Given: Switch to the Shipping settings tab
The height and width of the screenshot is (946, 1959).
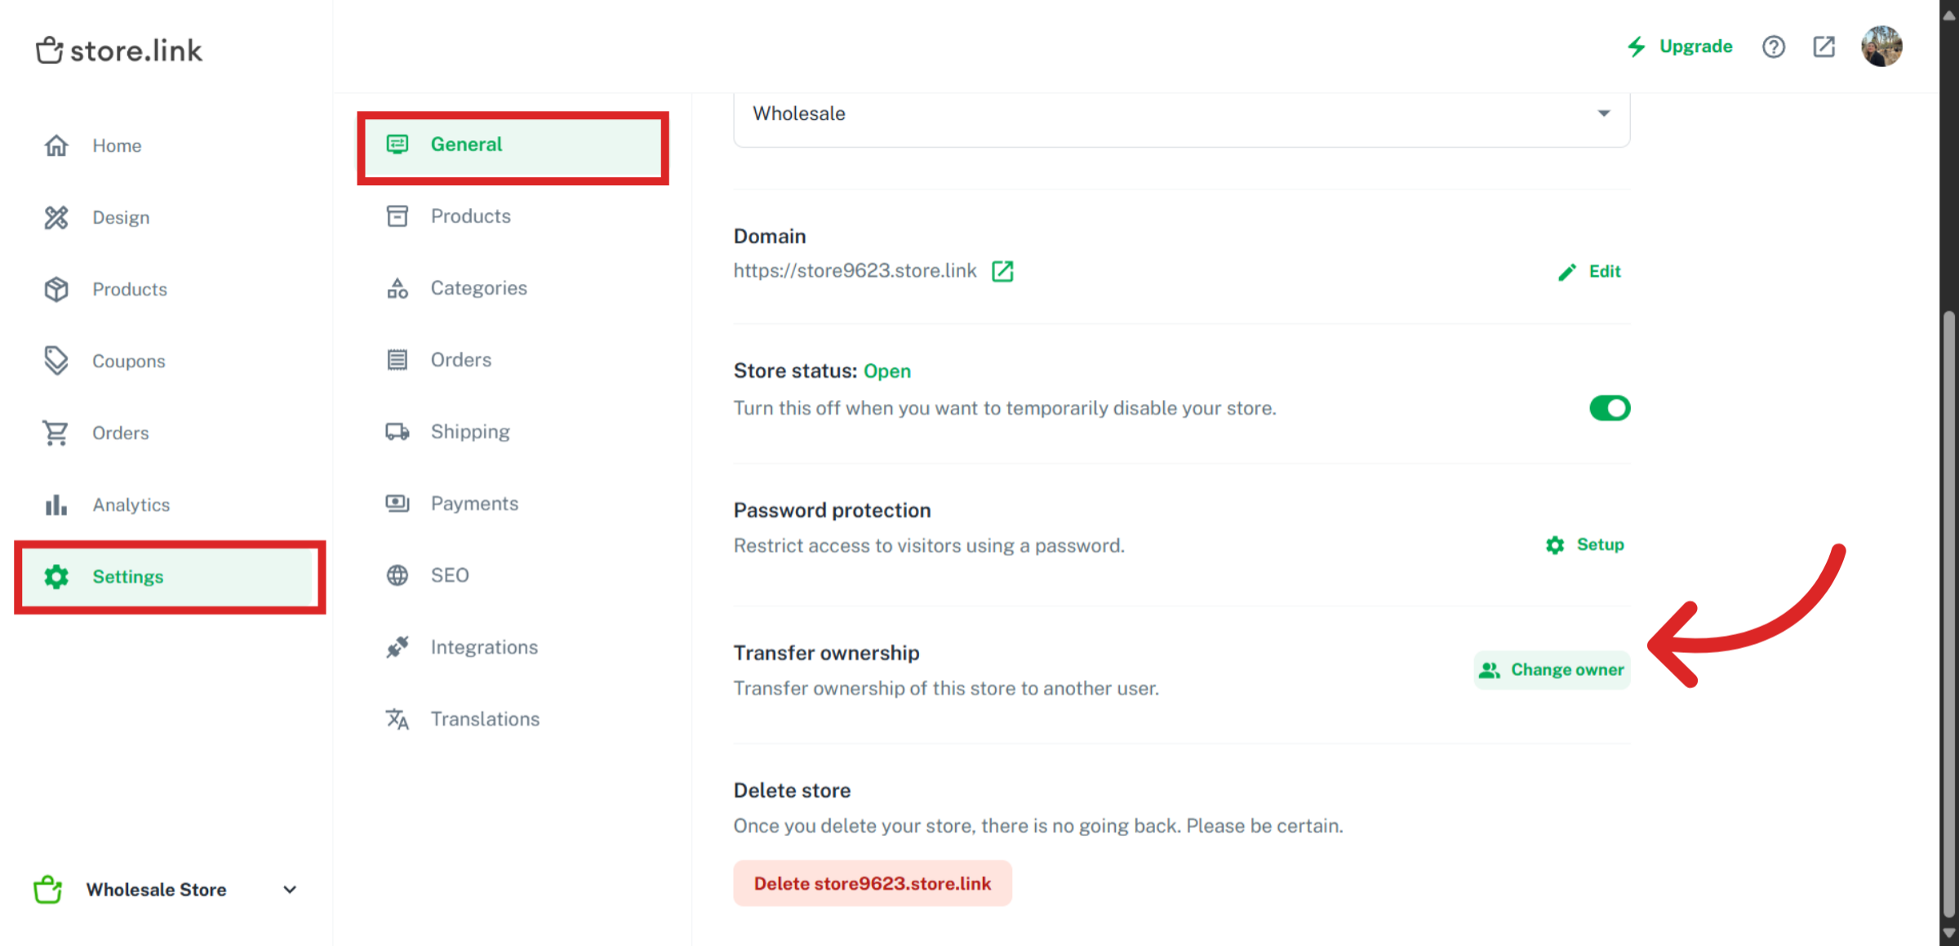Looking at the screenshot, I should tap(470, 432).
